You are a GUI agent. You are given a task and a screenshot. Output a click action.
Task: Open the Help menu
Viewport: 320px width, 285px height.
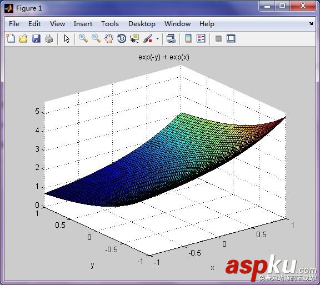point(207,24)
